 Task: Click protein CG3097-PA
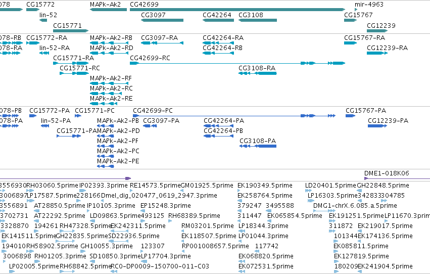pos(150,126)
